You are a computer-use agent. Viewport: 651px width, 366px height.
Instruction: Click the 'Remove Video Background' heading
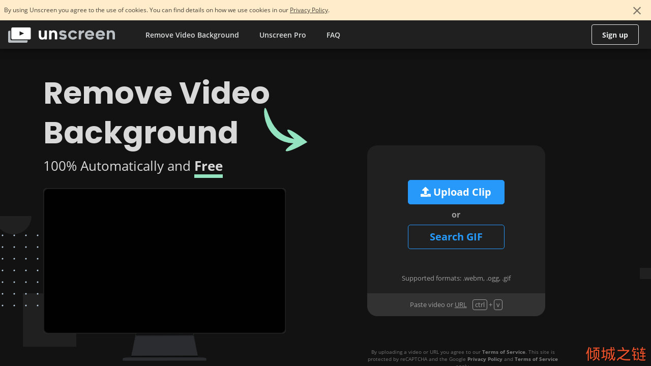click(157, 113)
